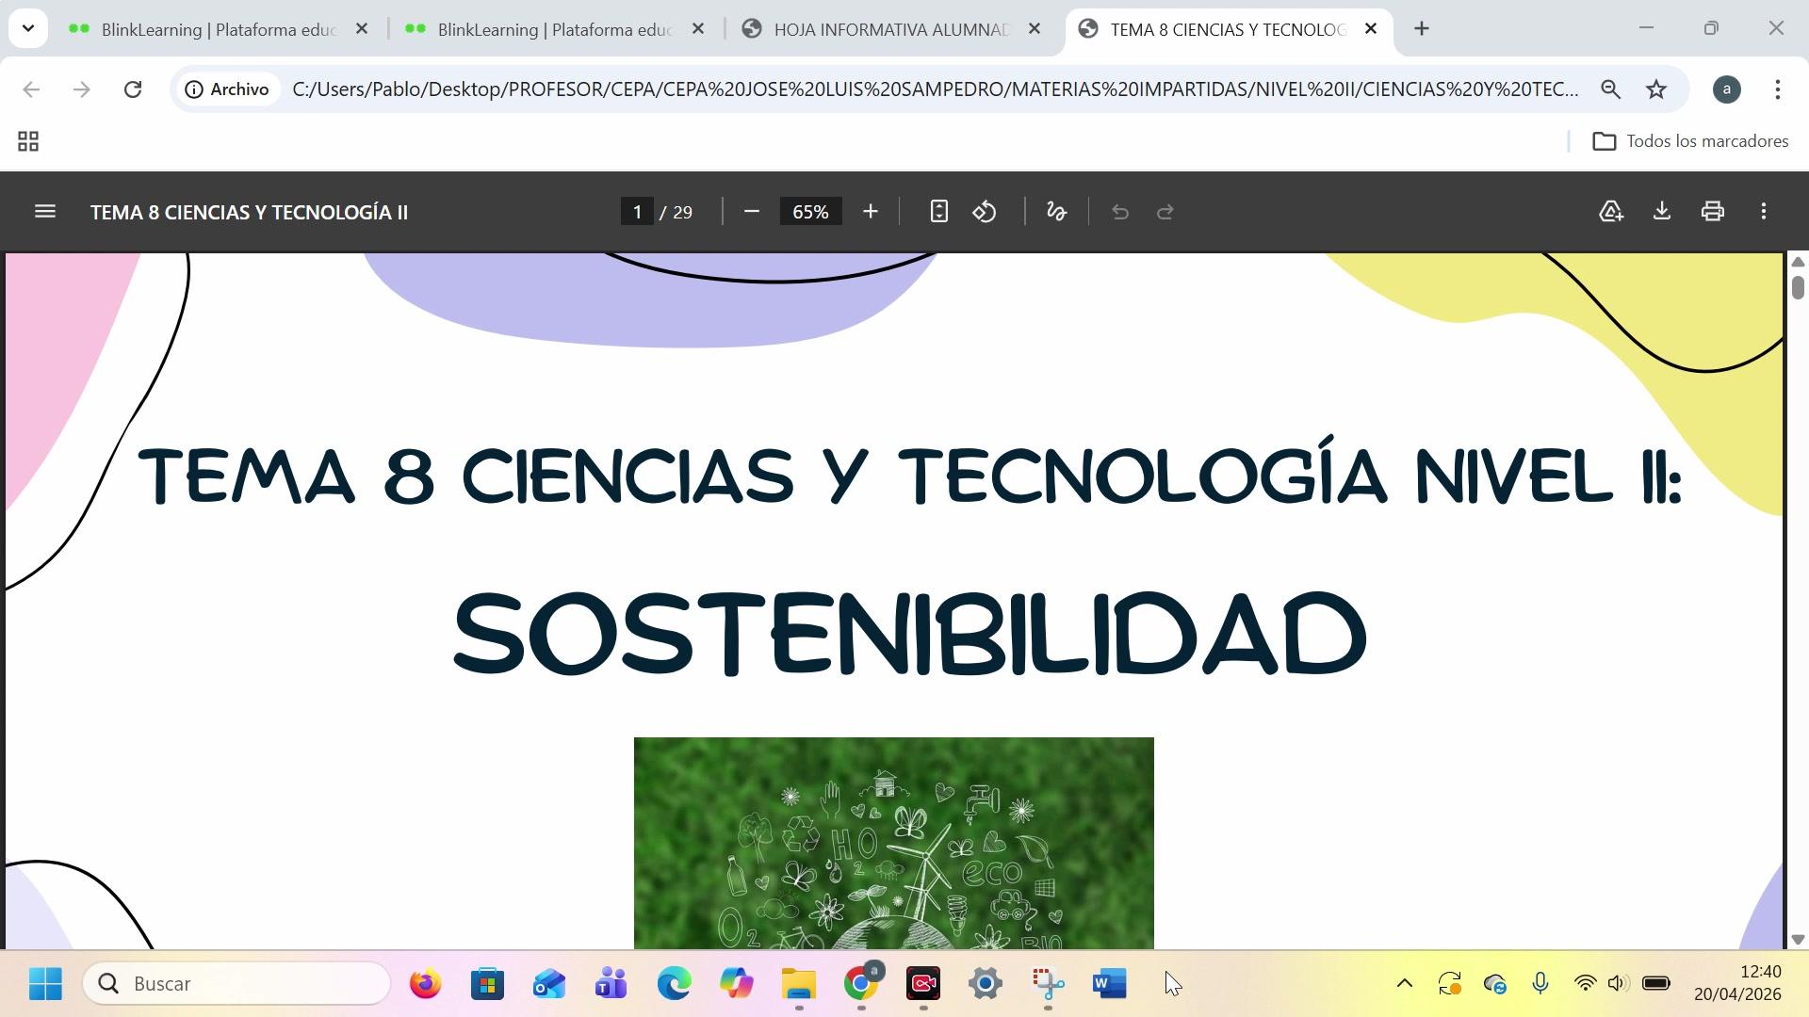This screenshot has width=1809, height=1017.
Task: Switch to first BlinkLearning tab
Action: (x=217, y=29)
